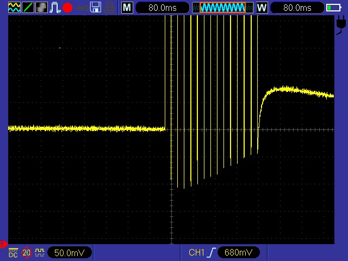The height and width of the screenshot is (261, 348).
Task: Click the waveform memory position overview bar
Action: [222, 8]
